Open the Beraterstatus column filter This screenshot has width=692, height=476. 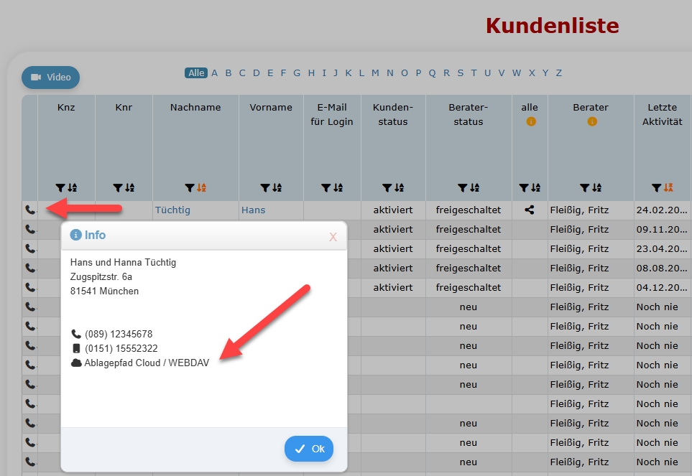click(463, 187)
